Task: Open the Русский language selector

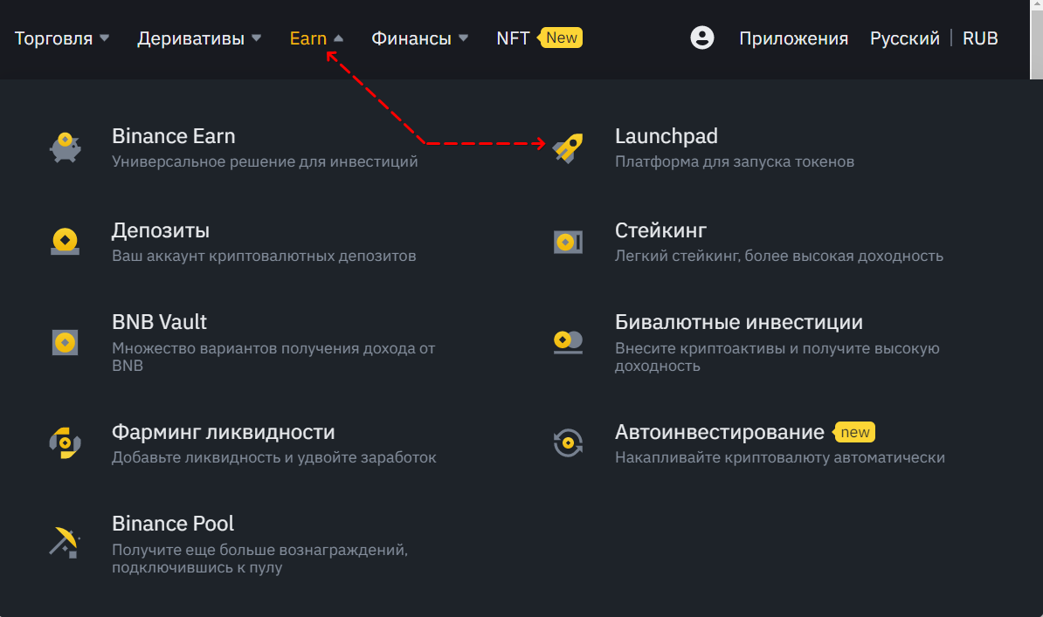Action: click(x=904, y=38)
